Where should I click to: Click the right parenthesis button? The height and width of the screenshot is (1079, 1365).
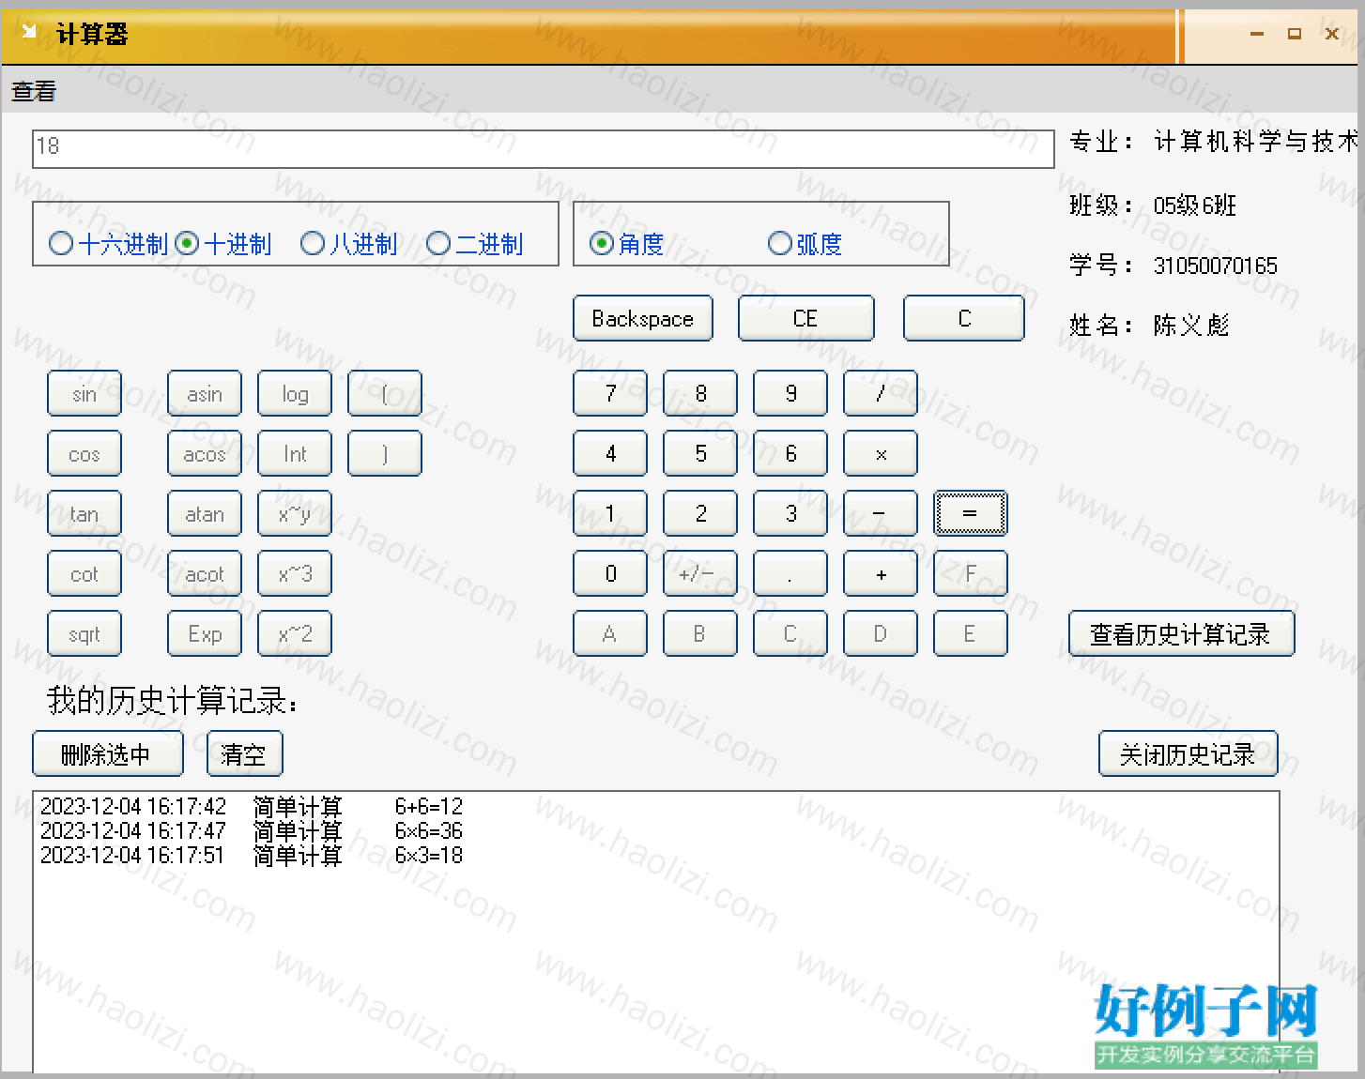(x=385, y=453)
